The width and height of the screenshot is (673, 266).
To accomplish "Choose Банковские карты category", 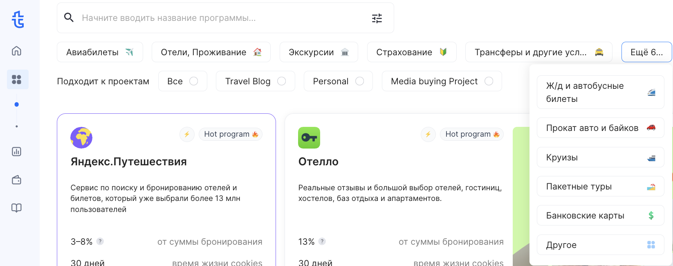I will pyautogui.click(x=600, y=215).
